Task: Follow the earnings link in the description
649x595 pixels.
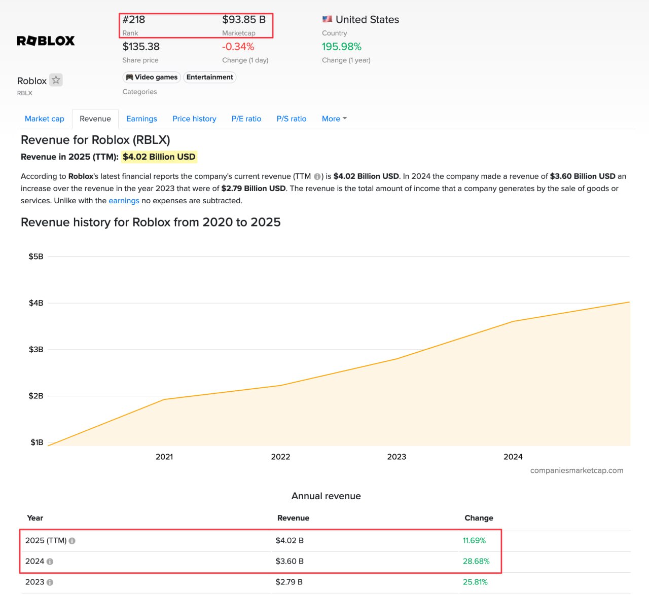Action: pos(124,201)
